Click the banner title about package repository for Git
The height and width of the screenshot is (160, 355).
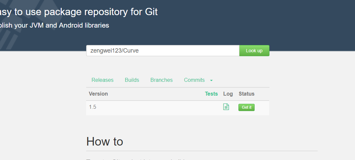[79, 12]
